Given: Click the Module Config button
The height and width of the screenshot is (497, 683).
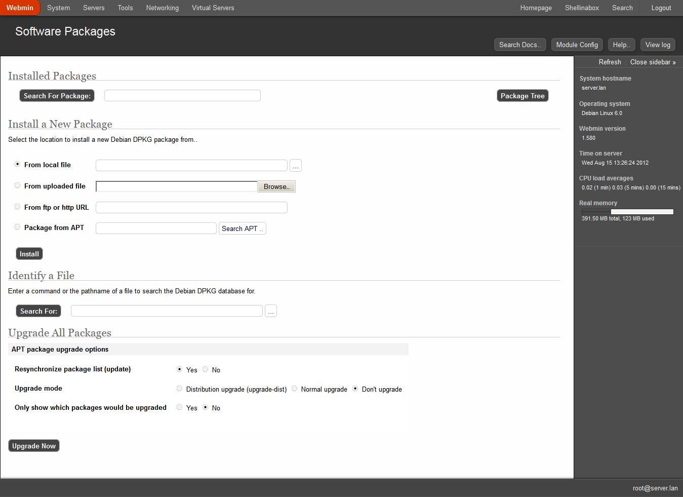Looking at the screenshot, I should point(577,45).
